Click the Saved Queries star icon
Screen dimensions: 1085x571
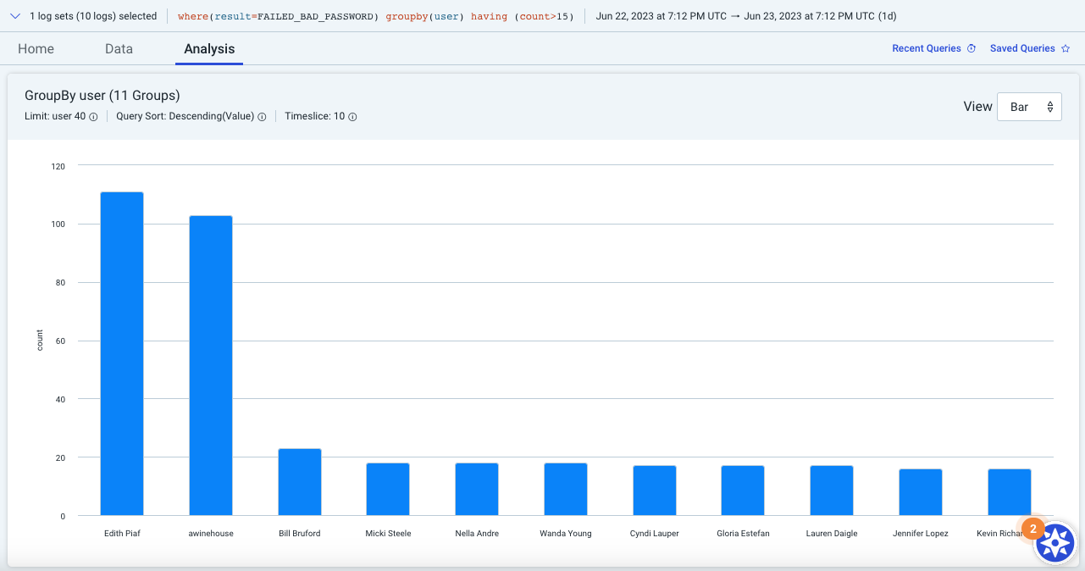pyautogui.click(x=1065, y=49)
